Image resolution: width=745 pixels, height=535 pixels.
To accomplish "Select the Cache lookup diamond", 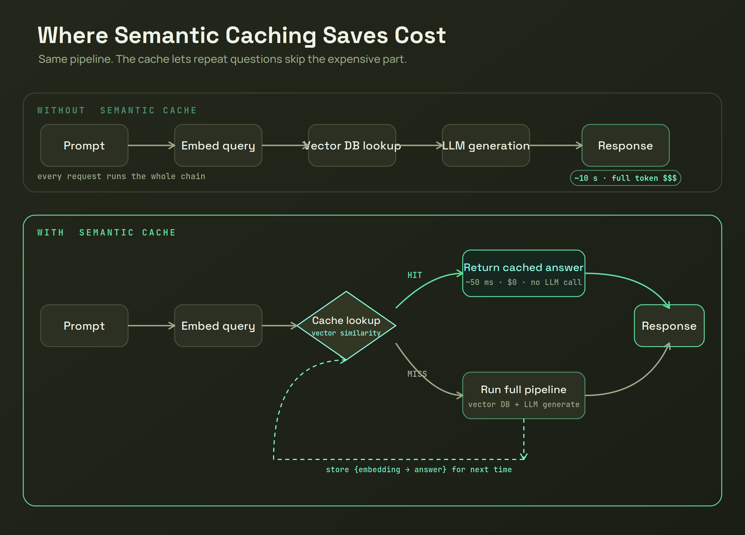I will pos(346,326).
